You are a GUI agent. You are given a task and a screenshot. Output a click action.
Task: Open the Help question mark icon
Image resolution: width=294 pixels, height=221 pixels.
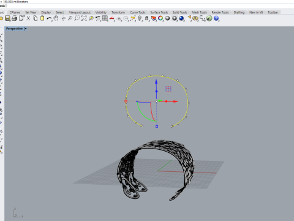(x=216, y=18)
